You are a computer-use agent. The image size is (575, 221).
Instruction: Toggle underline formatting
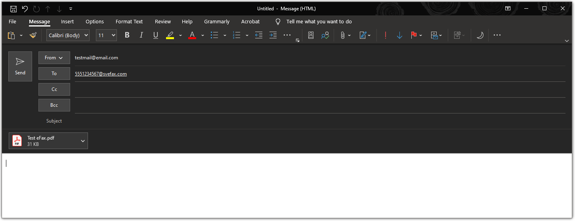[x=156, y=35]
